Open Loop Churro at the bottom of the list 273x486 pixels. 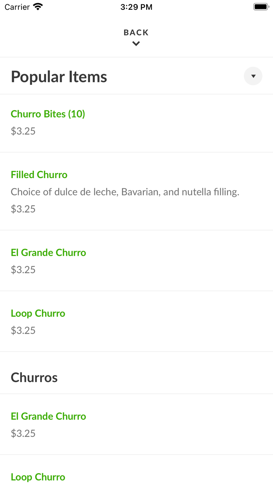tap(38, 477)
